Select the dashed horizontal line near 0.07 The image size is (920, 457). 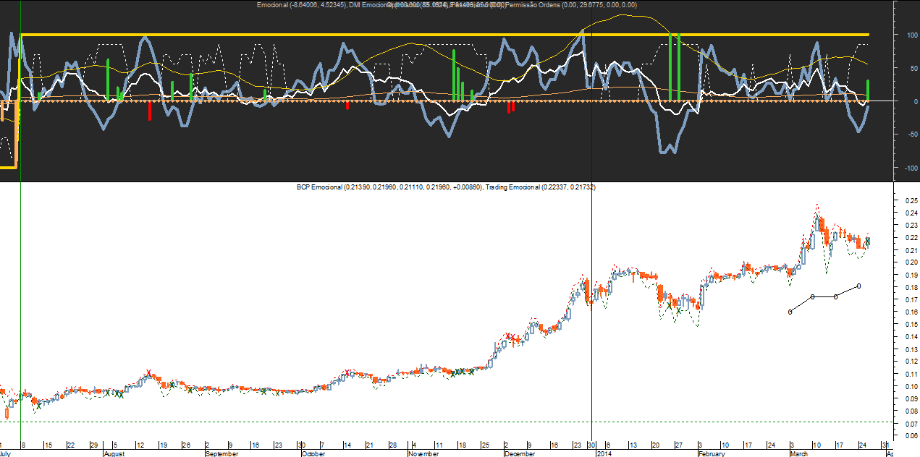(x=434, y=422)
